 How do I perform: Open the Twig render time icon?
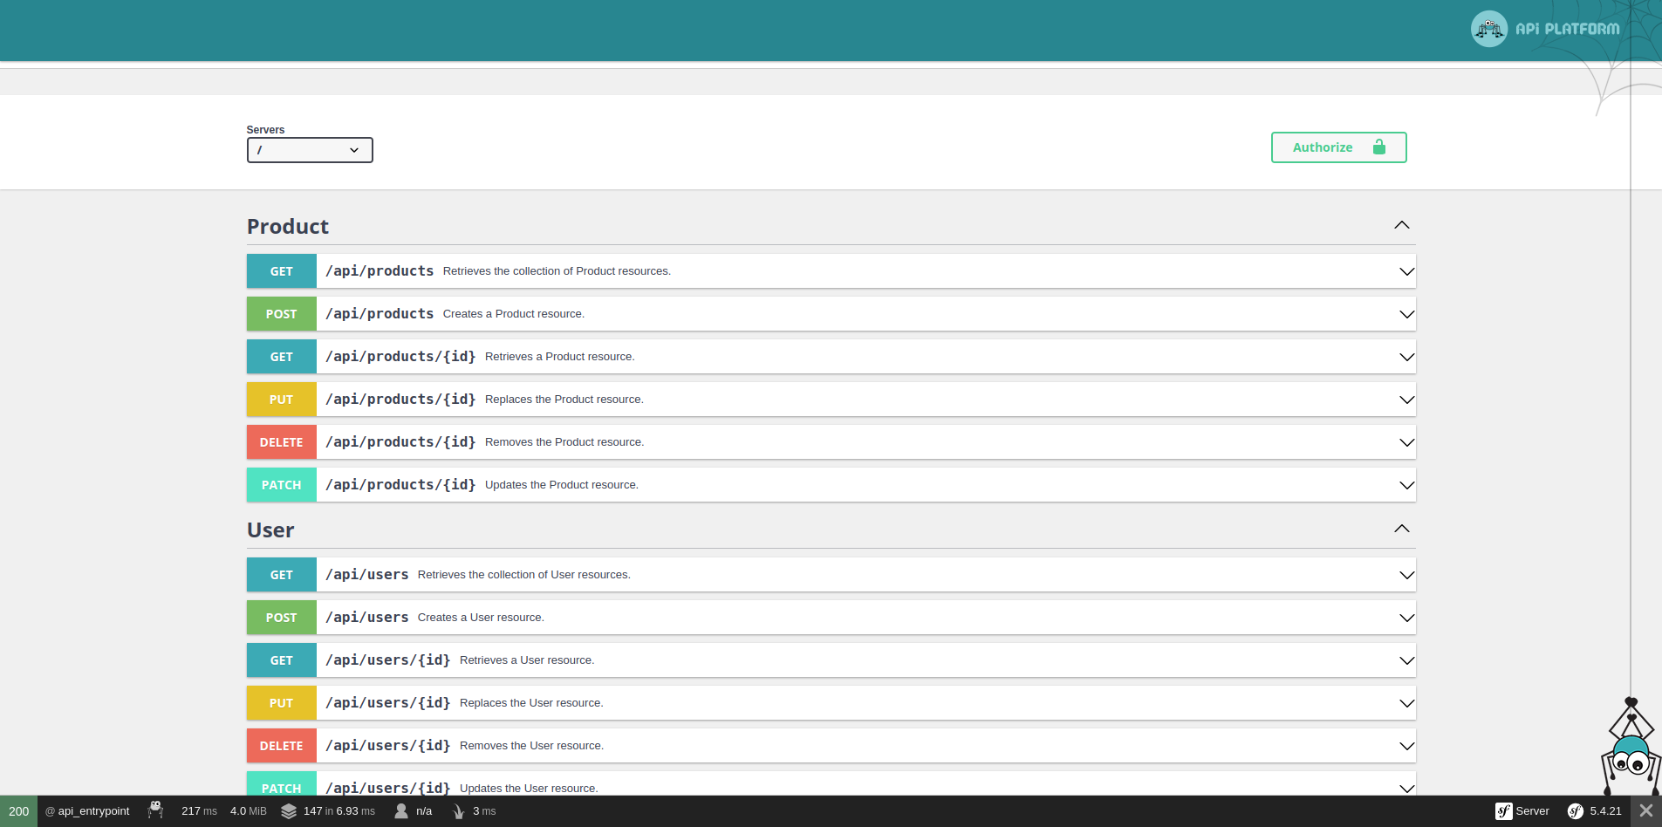[x=458, y=811]
